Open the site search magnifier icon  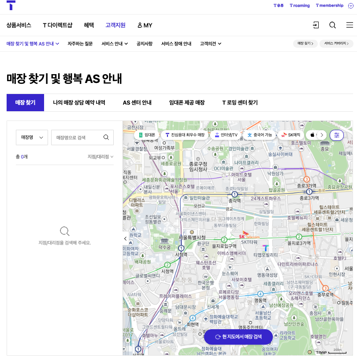pos(332,25)
